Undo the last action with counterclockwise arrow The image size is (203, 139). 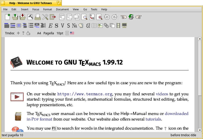click(x=107, y=17)
